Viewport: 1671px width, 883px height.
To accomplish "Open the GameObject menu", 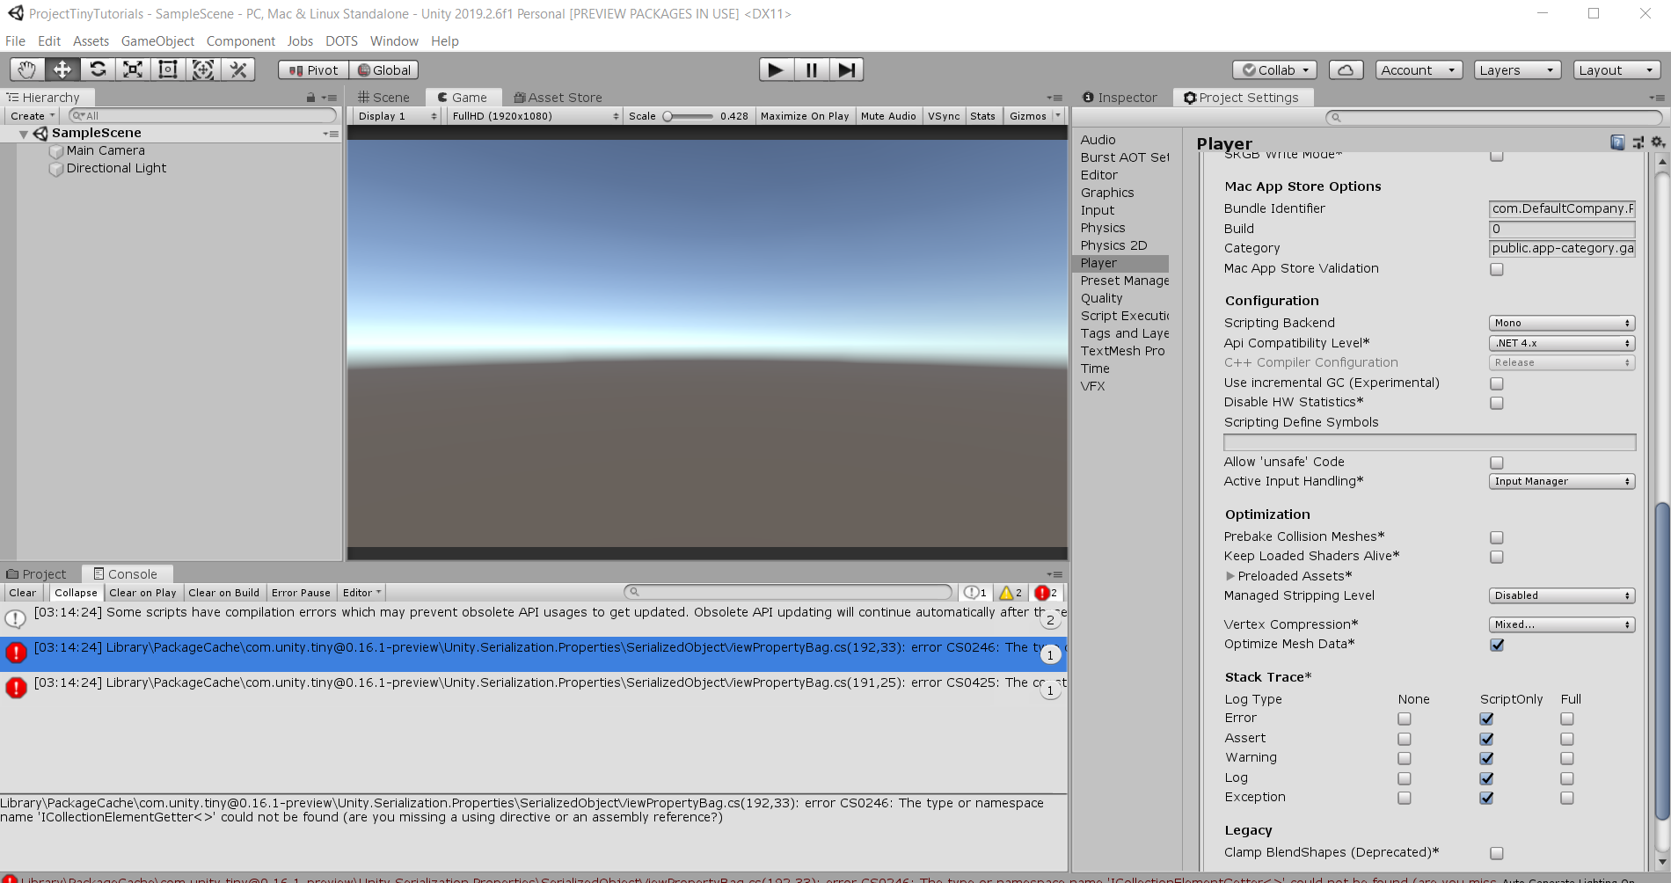I will tap(157, 41).
